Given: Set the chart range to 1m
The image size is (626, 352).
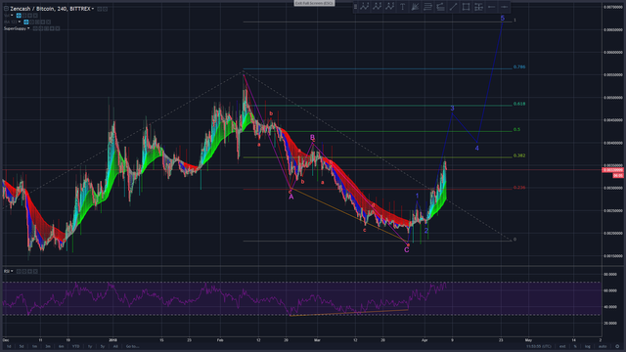Looking at the screenshot, I should click(x=35, y=346).
